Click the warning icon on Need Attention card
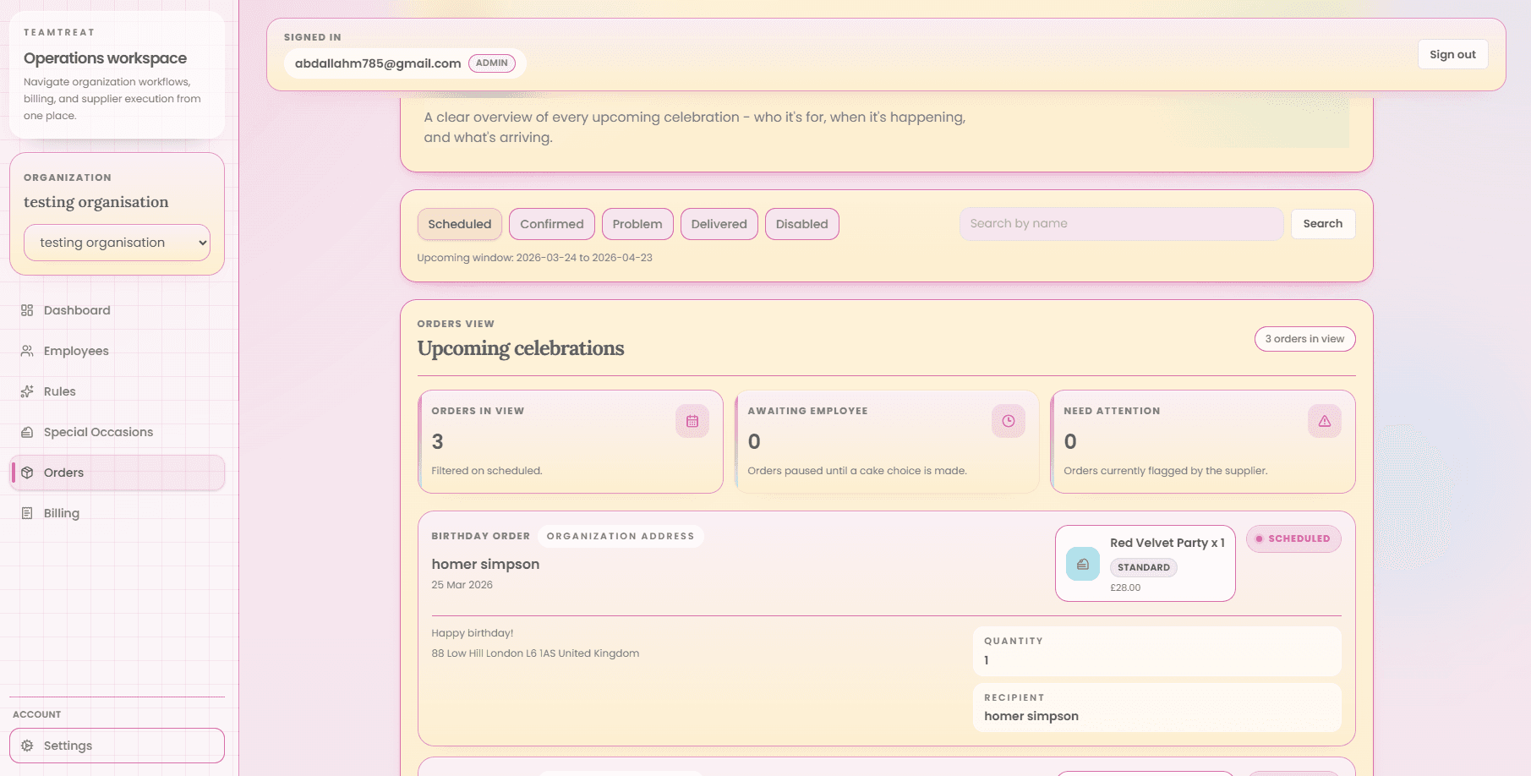The height and width of the screenshot is (776, 1531). pyautogui.click(x=1324, y=420)
